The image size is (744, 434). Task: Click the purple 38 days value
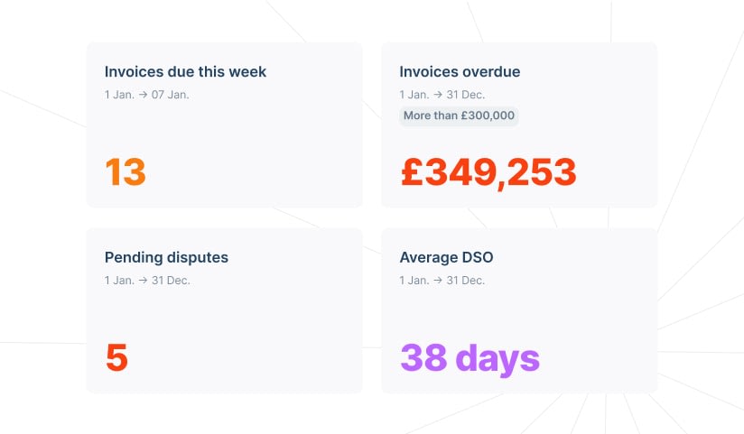click(x=470, y=359)
